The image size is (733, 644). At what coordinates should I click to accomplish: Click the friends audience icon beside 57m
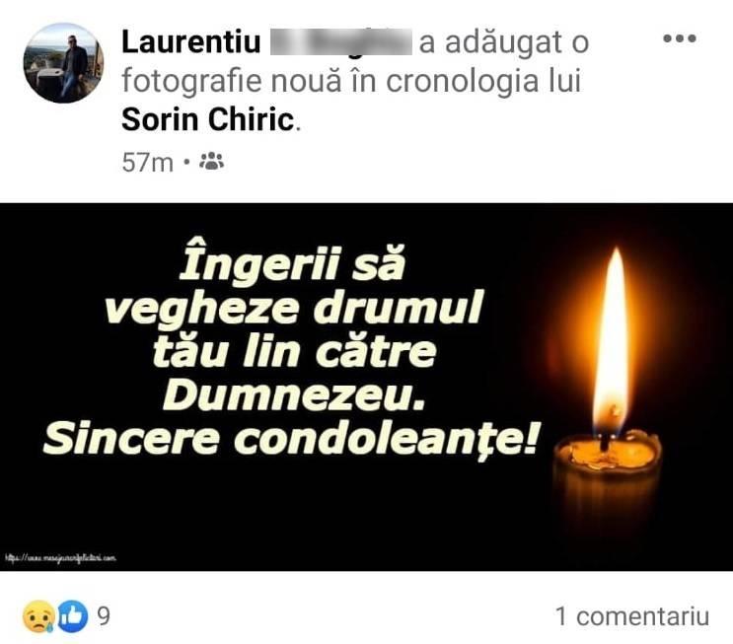click(x=211, y=161)
